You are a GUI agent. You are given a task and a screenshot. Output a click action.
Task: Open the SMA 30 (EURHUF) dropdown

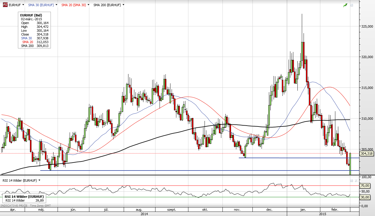tap(56, 5)
